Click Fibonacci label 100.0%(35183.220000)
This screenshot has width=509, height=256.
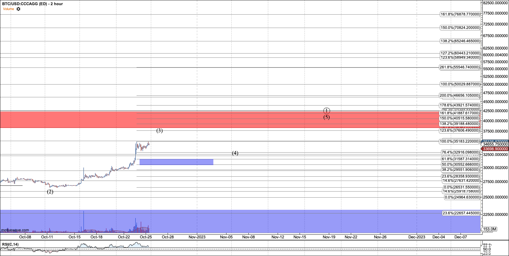click(460, 141)
